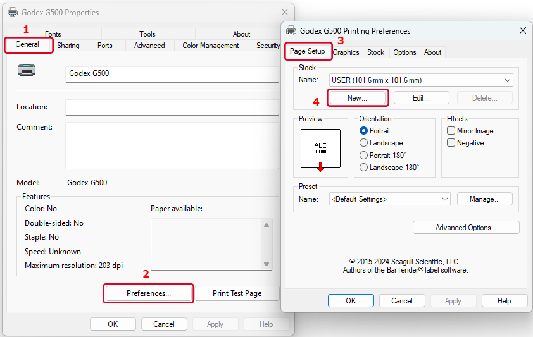533x337 pixels.
Task: Enable the Mirror Image checkbox
Action: coord(451,131)
